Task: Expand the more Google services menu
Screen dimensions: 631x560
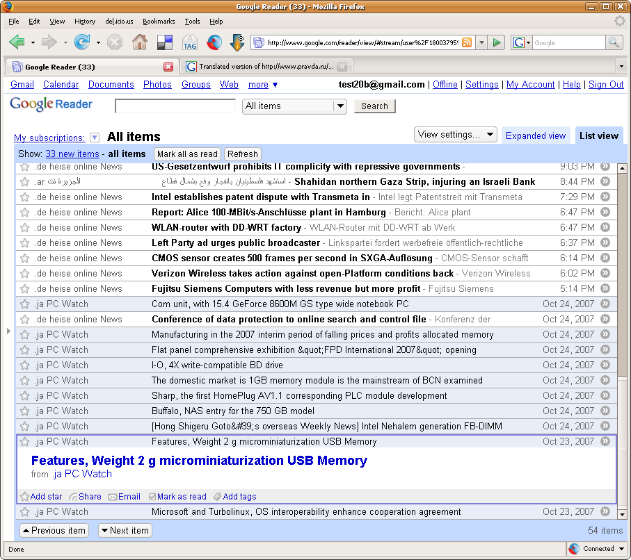Action: 263,85
